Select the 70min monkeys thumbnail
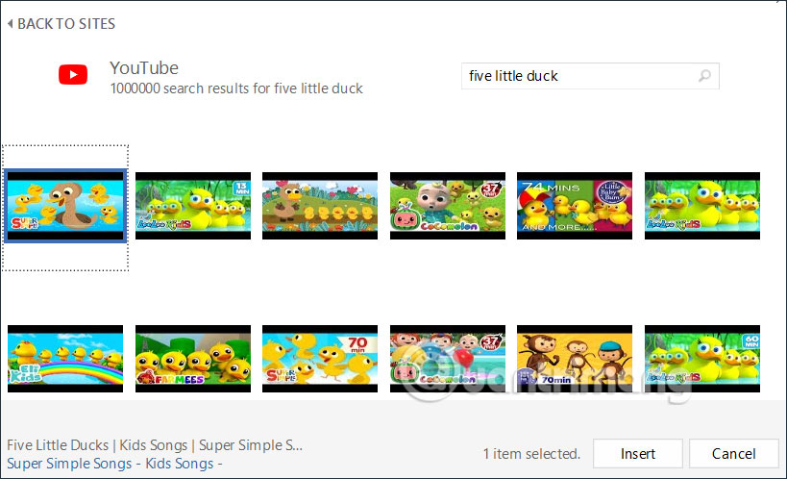Viewport: 787px width, 479px height. pyautogui.click(x=575, y=359)
